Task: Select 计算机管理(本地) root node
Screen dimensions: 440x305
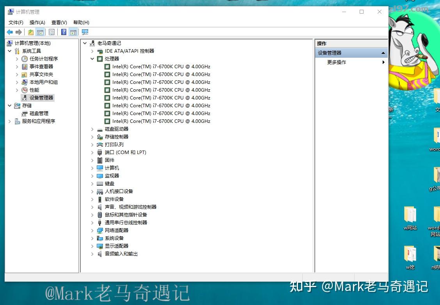Action: tap(32, 43)
